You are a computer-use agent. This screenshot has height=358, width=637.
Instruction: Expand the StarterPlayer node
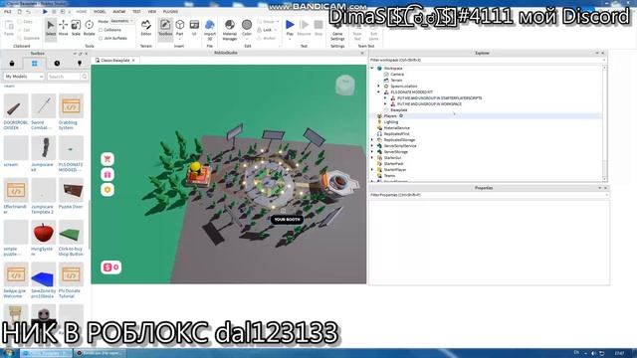(372, 170)
